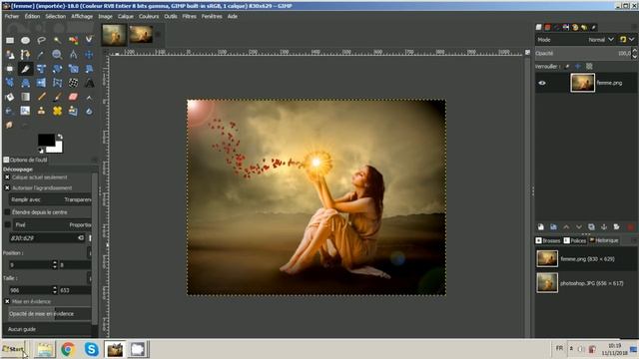The width and height of the screenshot is (639, 359).
Task: Click the layer Opacité stepper arrows
Action: [x=635, y=53]
